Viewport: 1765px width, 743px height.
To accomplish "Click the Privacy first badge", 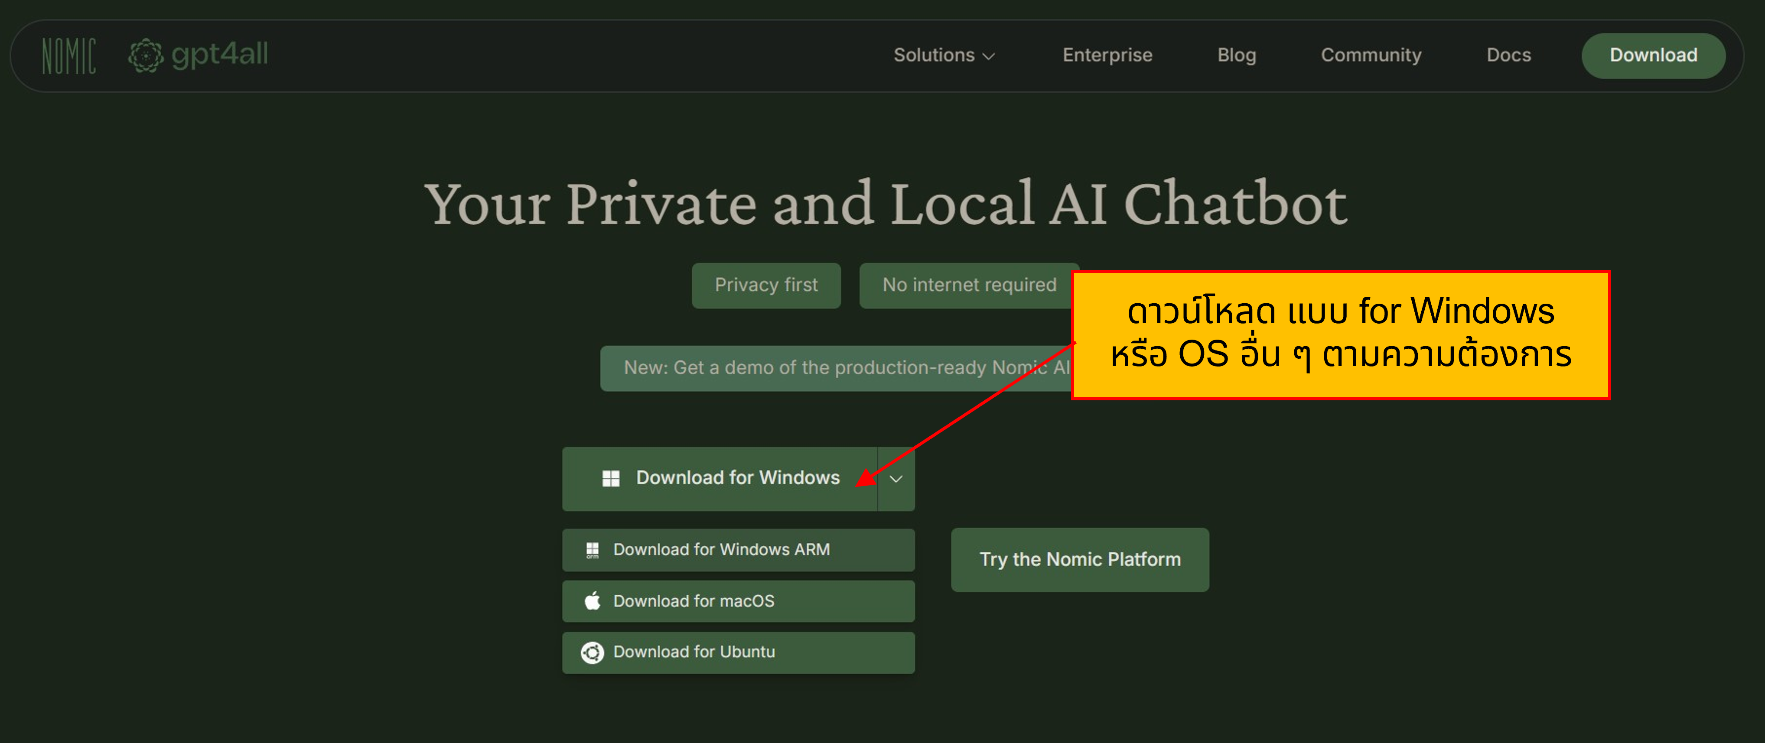I will coord(766,285).
